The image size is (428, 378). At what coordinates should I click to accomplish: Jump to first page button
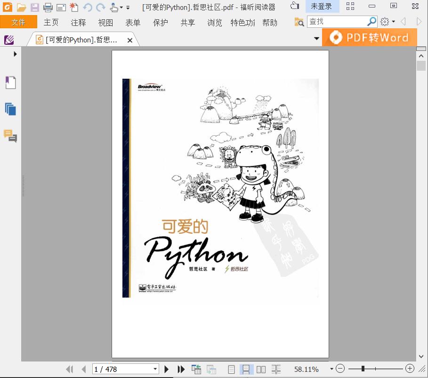click(x=70, y=369)
